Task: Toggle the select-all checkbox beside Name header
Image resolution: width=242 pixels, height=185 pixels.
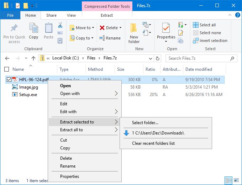Action: pos(6,69)
